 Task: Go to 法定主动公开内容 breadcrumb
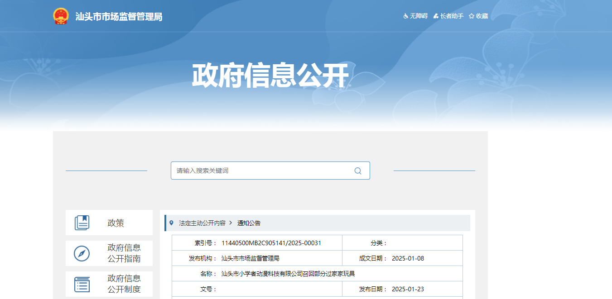coord(202,223)
